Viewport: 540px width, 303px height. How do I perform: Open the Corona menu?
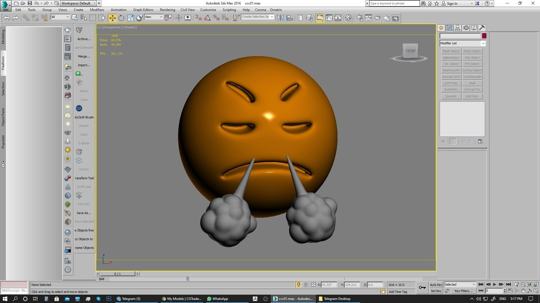260,10
